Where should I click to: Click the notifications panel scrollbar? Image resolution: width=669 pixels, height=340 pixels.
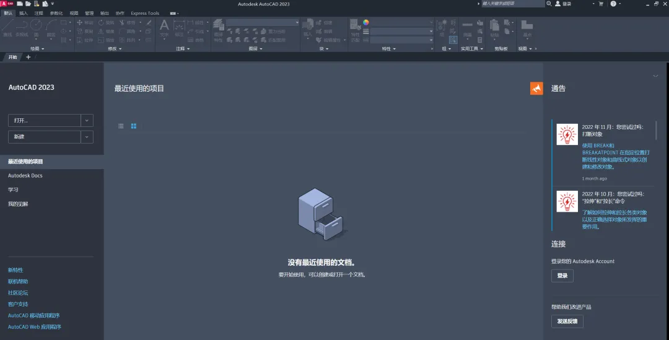[656, 130]
